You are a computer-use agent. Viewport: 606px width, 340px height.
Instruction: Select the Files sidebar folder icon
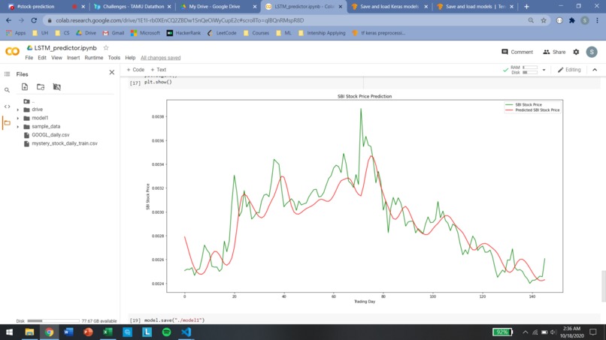(x=7, y=123)
